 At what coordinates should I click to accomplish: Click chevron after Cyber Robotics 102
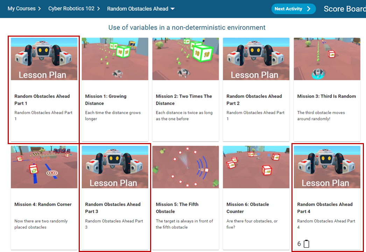99,9
